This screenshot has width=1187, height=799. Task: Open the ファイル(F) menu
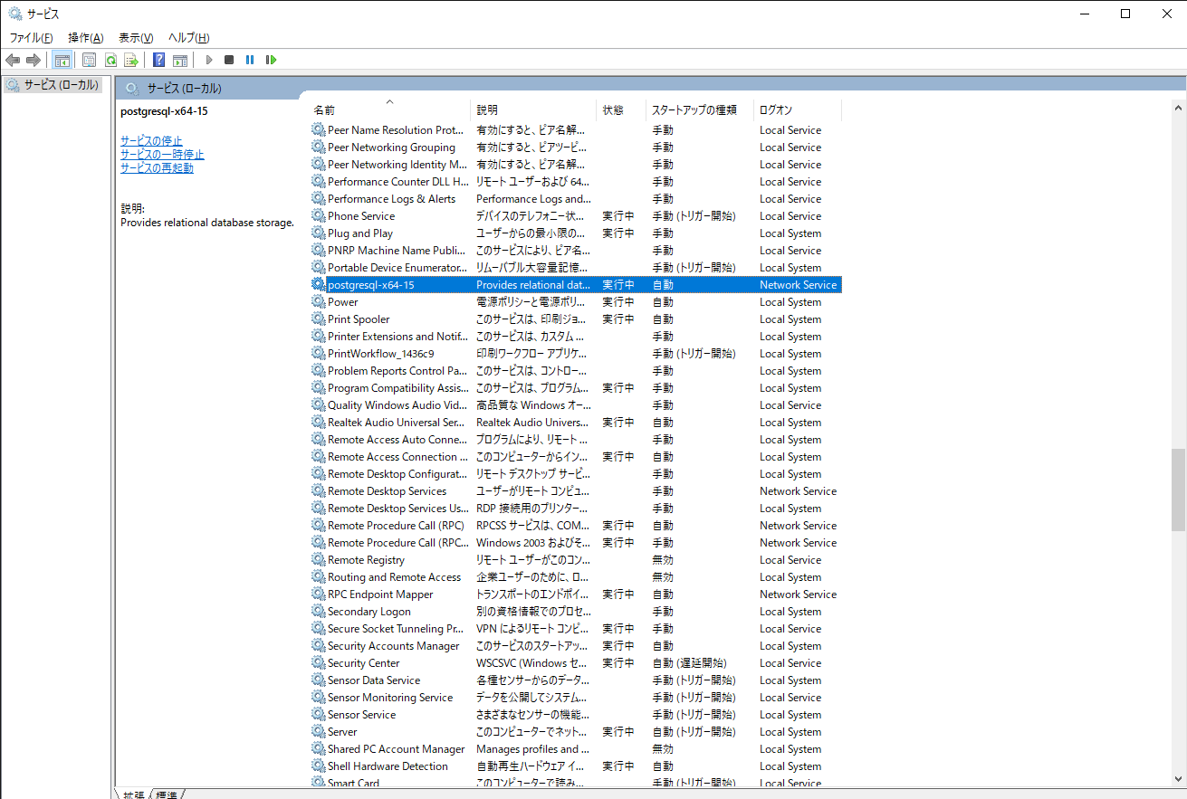[31, 38]
